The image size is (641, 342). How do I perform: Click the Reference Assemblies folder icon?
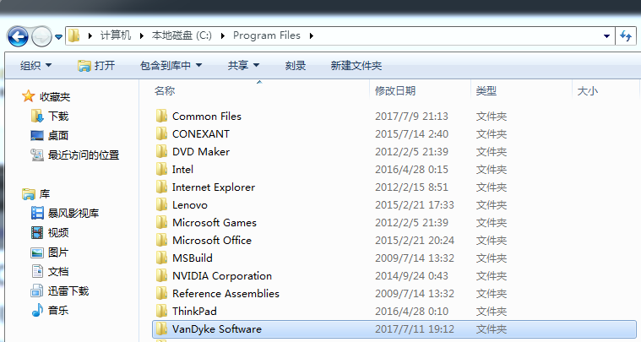(161, 293)
